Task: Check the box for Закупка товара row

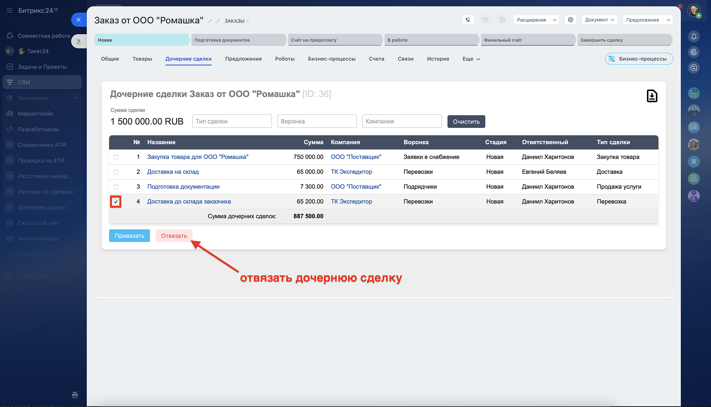Action: [x=116, y=157]
